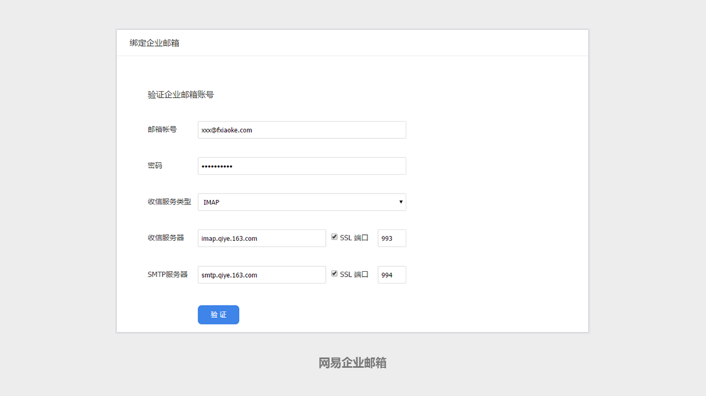Click the 邮箱帐号 email address field
Viewport: 706px width, 396px height.
(x=302, y=130)
